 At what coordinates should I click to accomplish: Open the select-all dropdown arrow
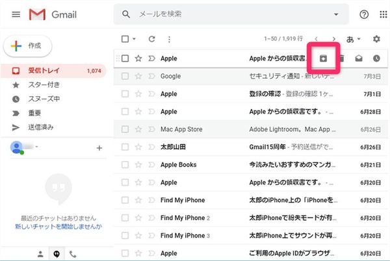[x=134, y=39]
